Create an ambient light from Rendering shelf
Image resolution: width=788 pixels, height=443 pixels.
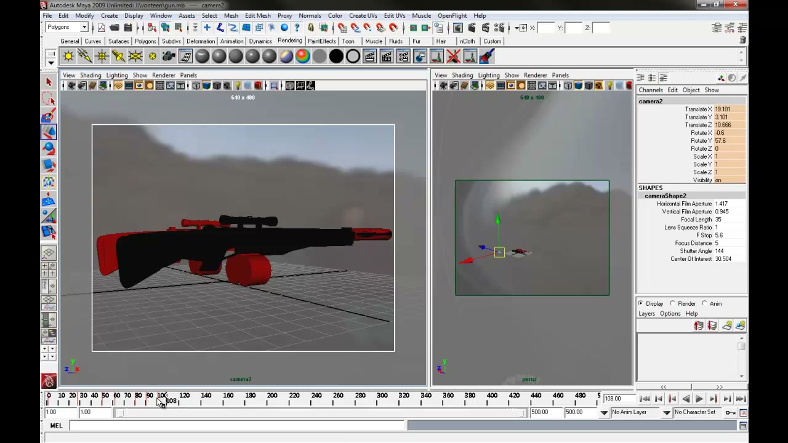pos(68,57)
